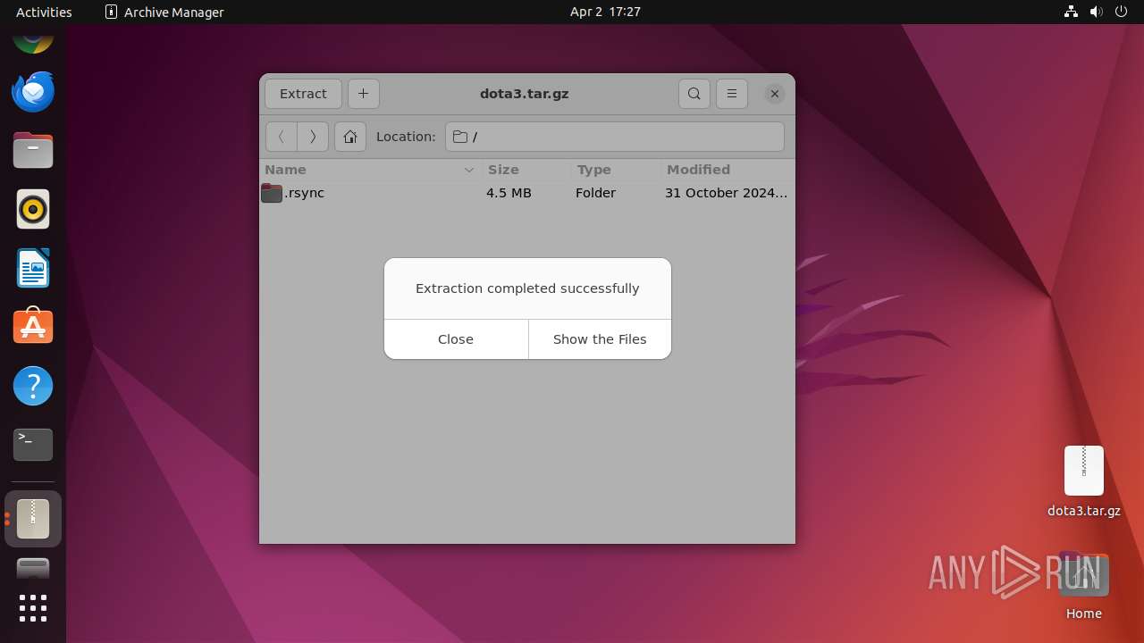1144x643 pixels.
Task: Show Applications grid
Action: tap(33, 608)
